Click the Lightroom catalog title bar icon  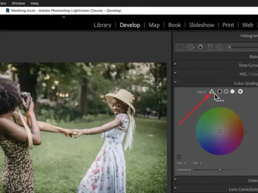pos(8,11)
